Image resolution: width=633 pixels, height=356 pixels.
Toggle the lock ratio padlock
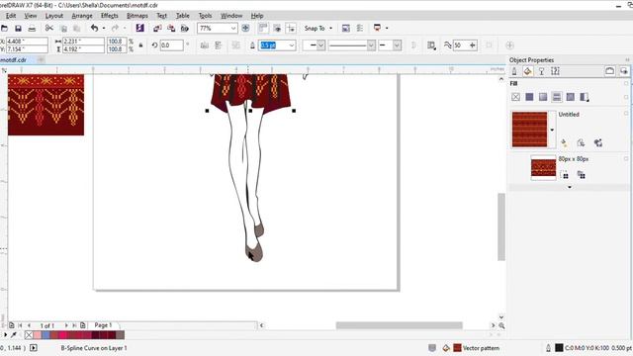(140, 45)
